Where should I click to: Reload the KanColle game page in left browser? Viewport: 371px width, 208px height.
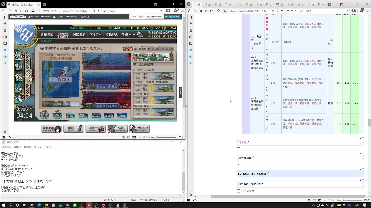[x=26, y=11]
